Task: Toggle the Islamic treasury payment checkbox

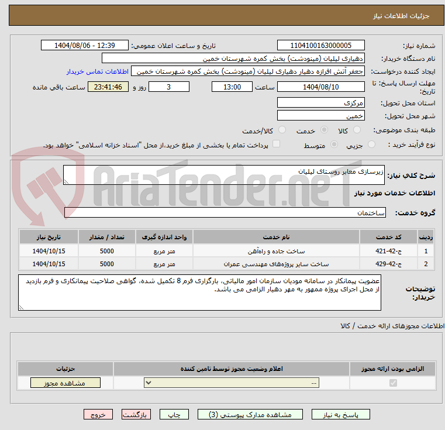Action: 276,144
